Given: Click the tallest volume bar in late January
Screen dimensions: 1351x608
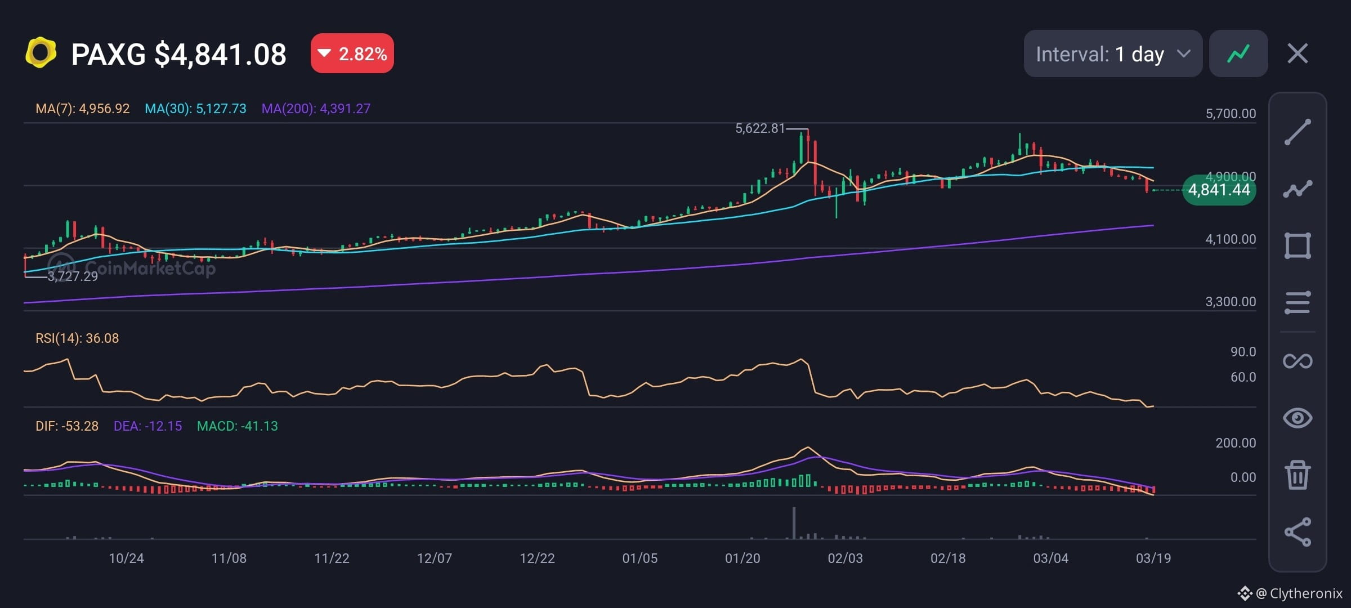Looking at the screenshot, I should pos(794,523).
